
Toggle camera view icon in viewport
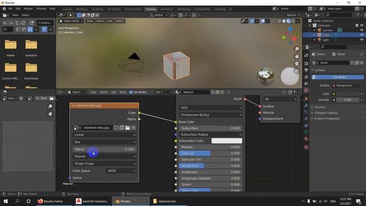pyautogui.click(x=297, y=64)
